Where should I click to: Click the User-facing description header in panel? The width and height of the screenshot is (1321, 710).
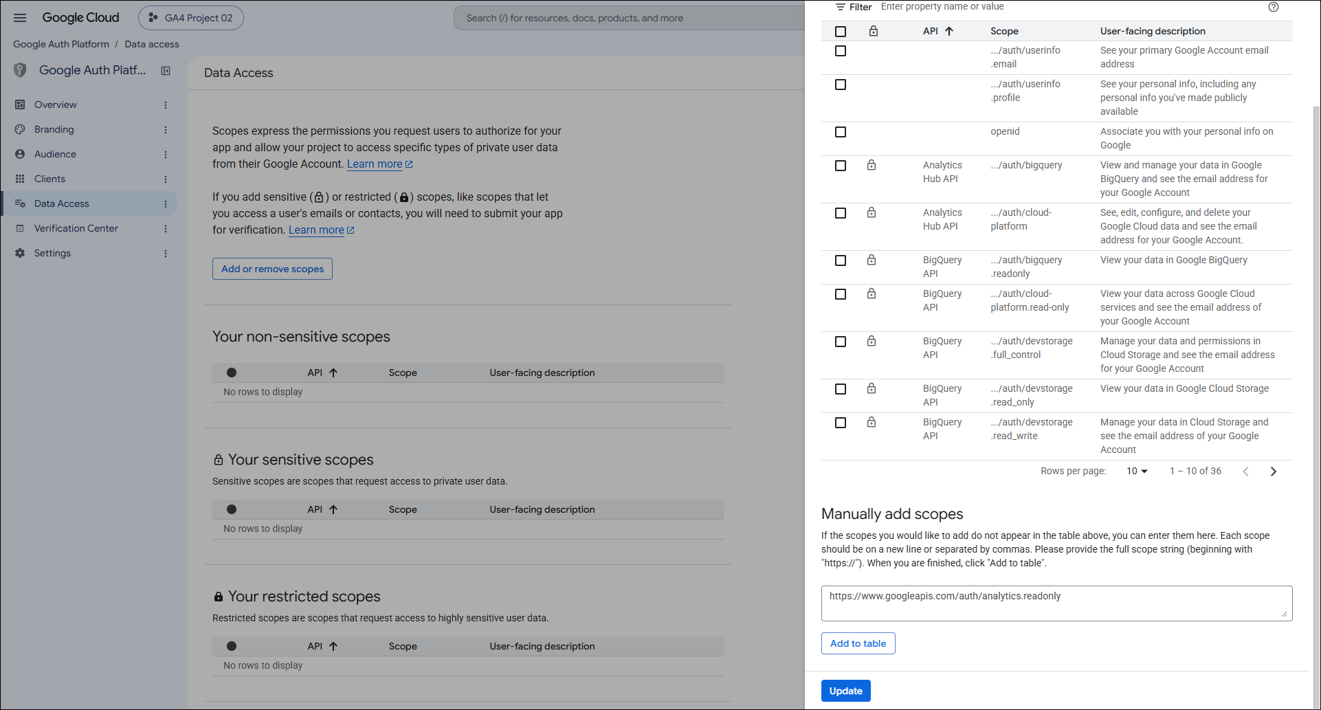click(x=1153, y=31)
